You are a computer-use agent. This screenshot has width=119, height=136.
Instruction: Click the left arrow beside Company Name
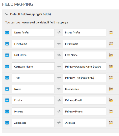(x=59, y=66)
